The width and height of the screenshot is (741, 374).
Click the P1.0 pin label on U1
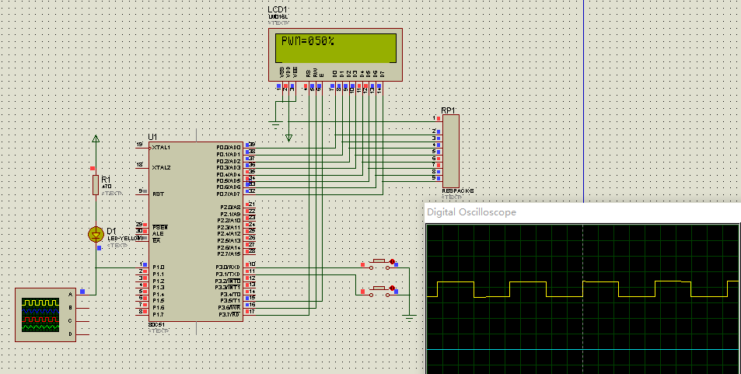159,267
